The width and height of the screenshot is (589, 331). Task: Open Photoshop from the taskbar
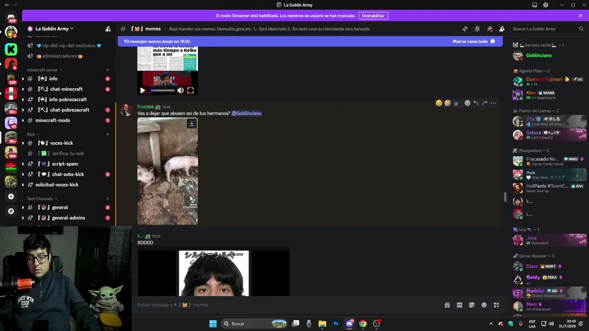pos(336,324)
